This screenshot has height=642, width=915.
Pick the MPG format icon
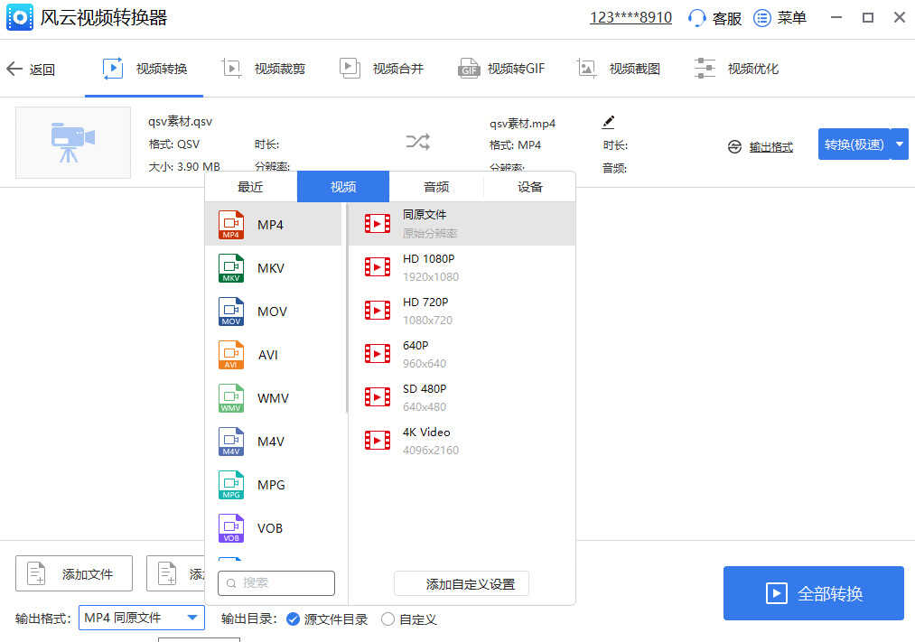pyautogui.click(x=231, y=485)
